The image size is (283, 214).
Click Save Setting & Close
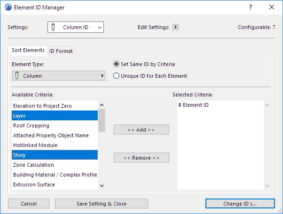point(102,203)
